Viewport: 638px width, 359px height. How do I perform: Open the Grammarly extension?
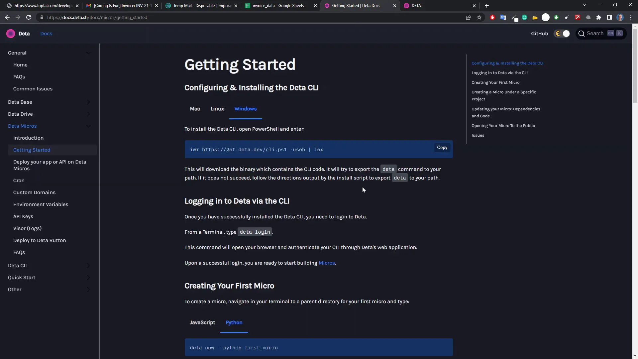click(524, 17)
